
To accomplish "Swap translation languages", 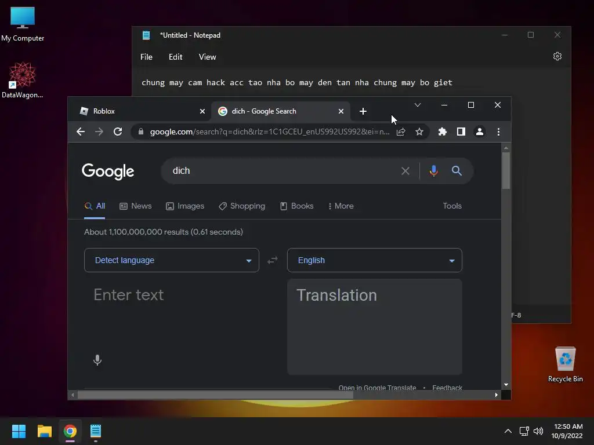I will [273, 260].
